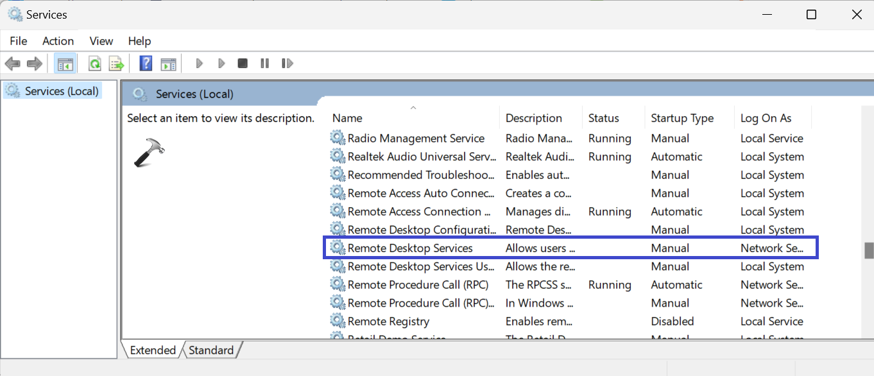This screenshot has width=874, height=376.
Task: Click the Refresh toolbar icon
Action: [x=95, y=64]
